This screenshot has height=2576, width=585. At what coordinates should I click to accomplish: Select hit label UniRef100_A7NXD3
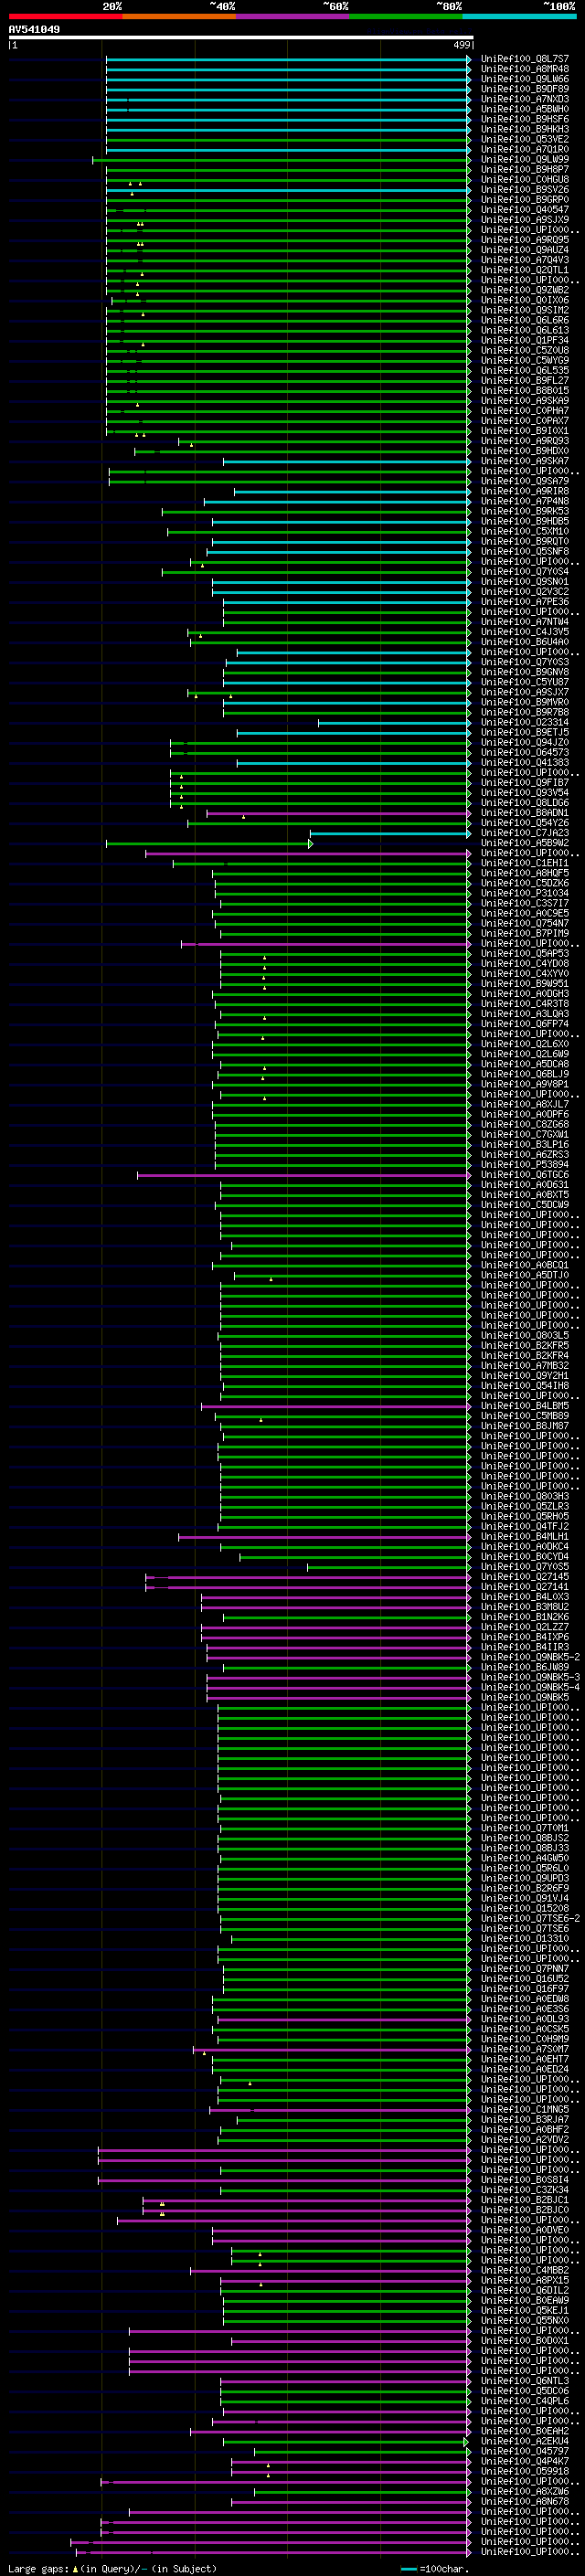(x=524, y=99)
